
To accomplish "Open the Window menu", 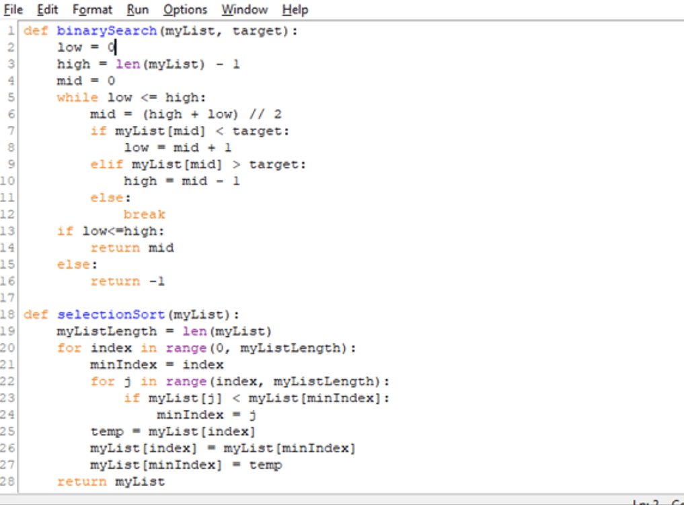I will point(243,9).
